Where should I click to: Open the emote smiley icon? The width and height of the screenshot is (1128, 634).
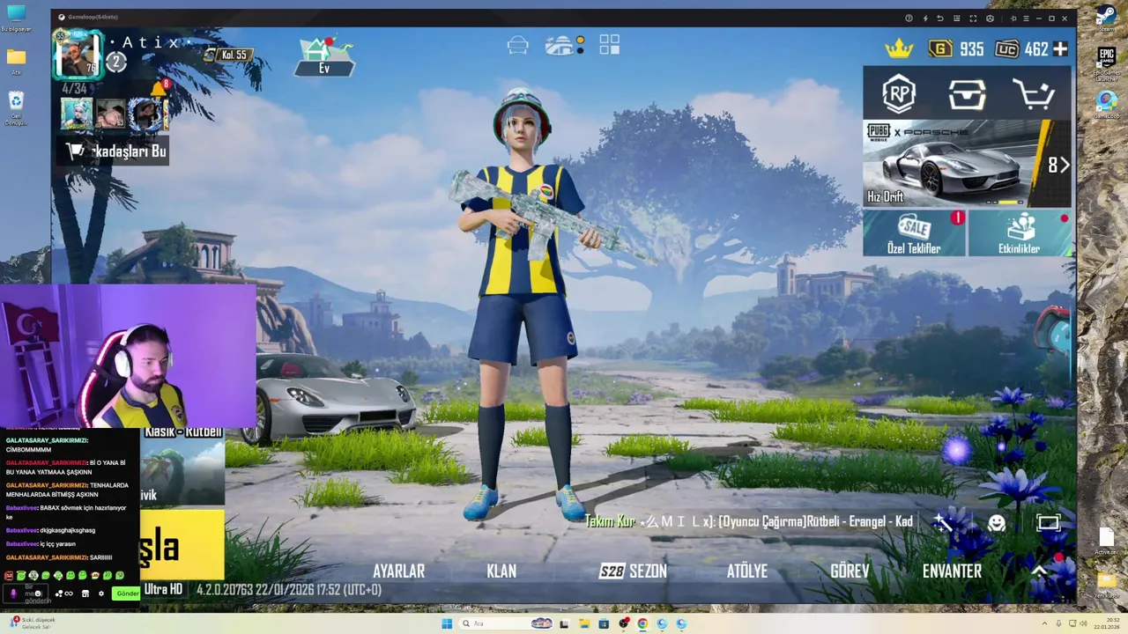(997, 523)
